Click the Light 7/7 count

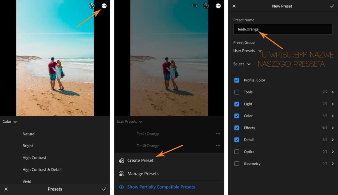click(x=325, y=104)
